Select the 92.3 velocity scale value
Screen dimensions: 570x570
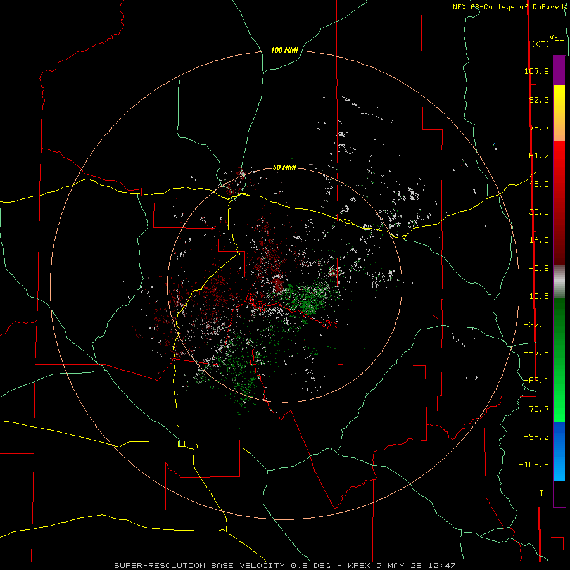coord(539,99)
